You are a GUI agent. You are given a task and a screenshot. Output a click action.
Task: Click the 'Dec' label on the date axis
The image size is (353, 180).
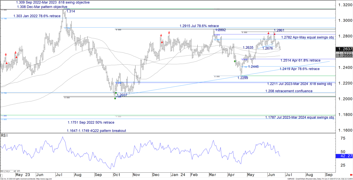pos(156,174)
